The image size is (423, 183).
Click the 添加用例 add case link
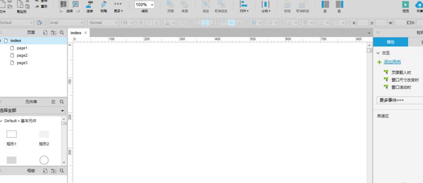point(392,62)
